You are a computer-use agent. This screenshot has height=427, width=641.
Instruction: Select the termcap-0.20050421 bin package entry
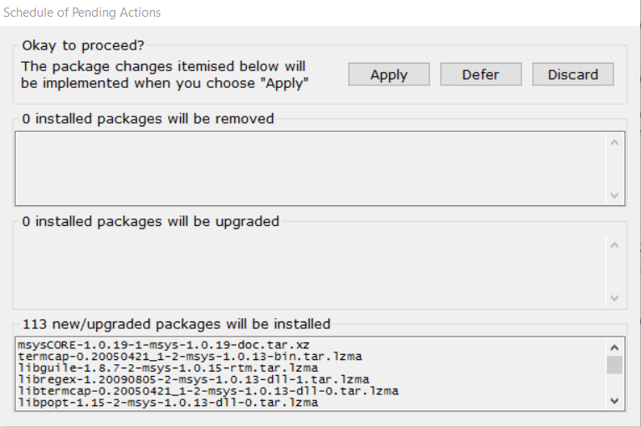coord(183,357)
